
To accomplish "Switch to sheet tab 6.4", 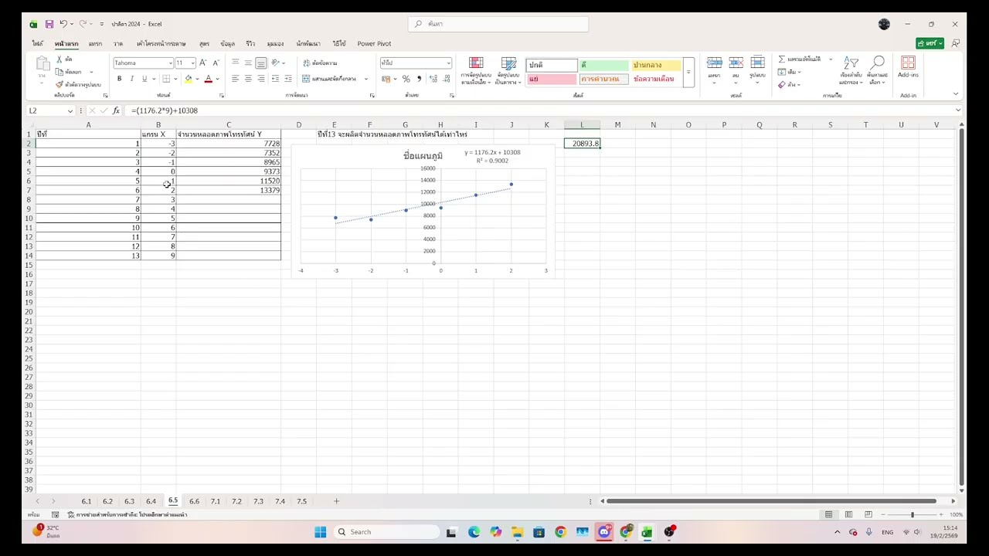I will tap(151, 501).
